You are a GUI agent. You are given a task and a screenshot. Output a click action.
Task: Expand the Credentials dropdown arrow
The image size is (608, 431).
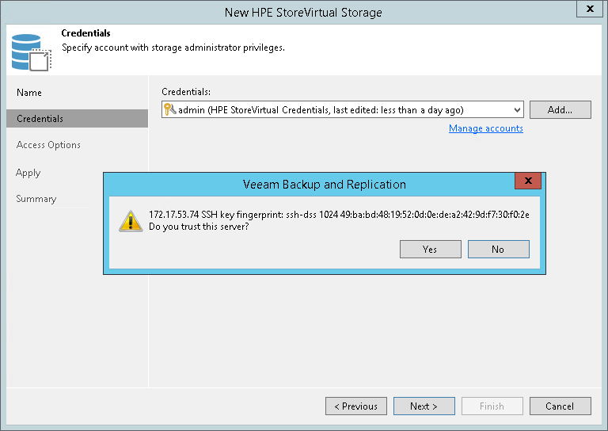tap(517, 110)
